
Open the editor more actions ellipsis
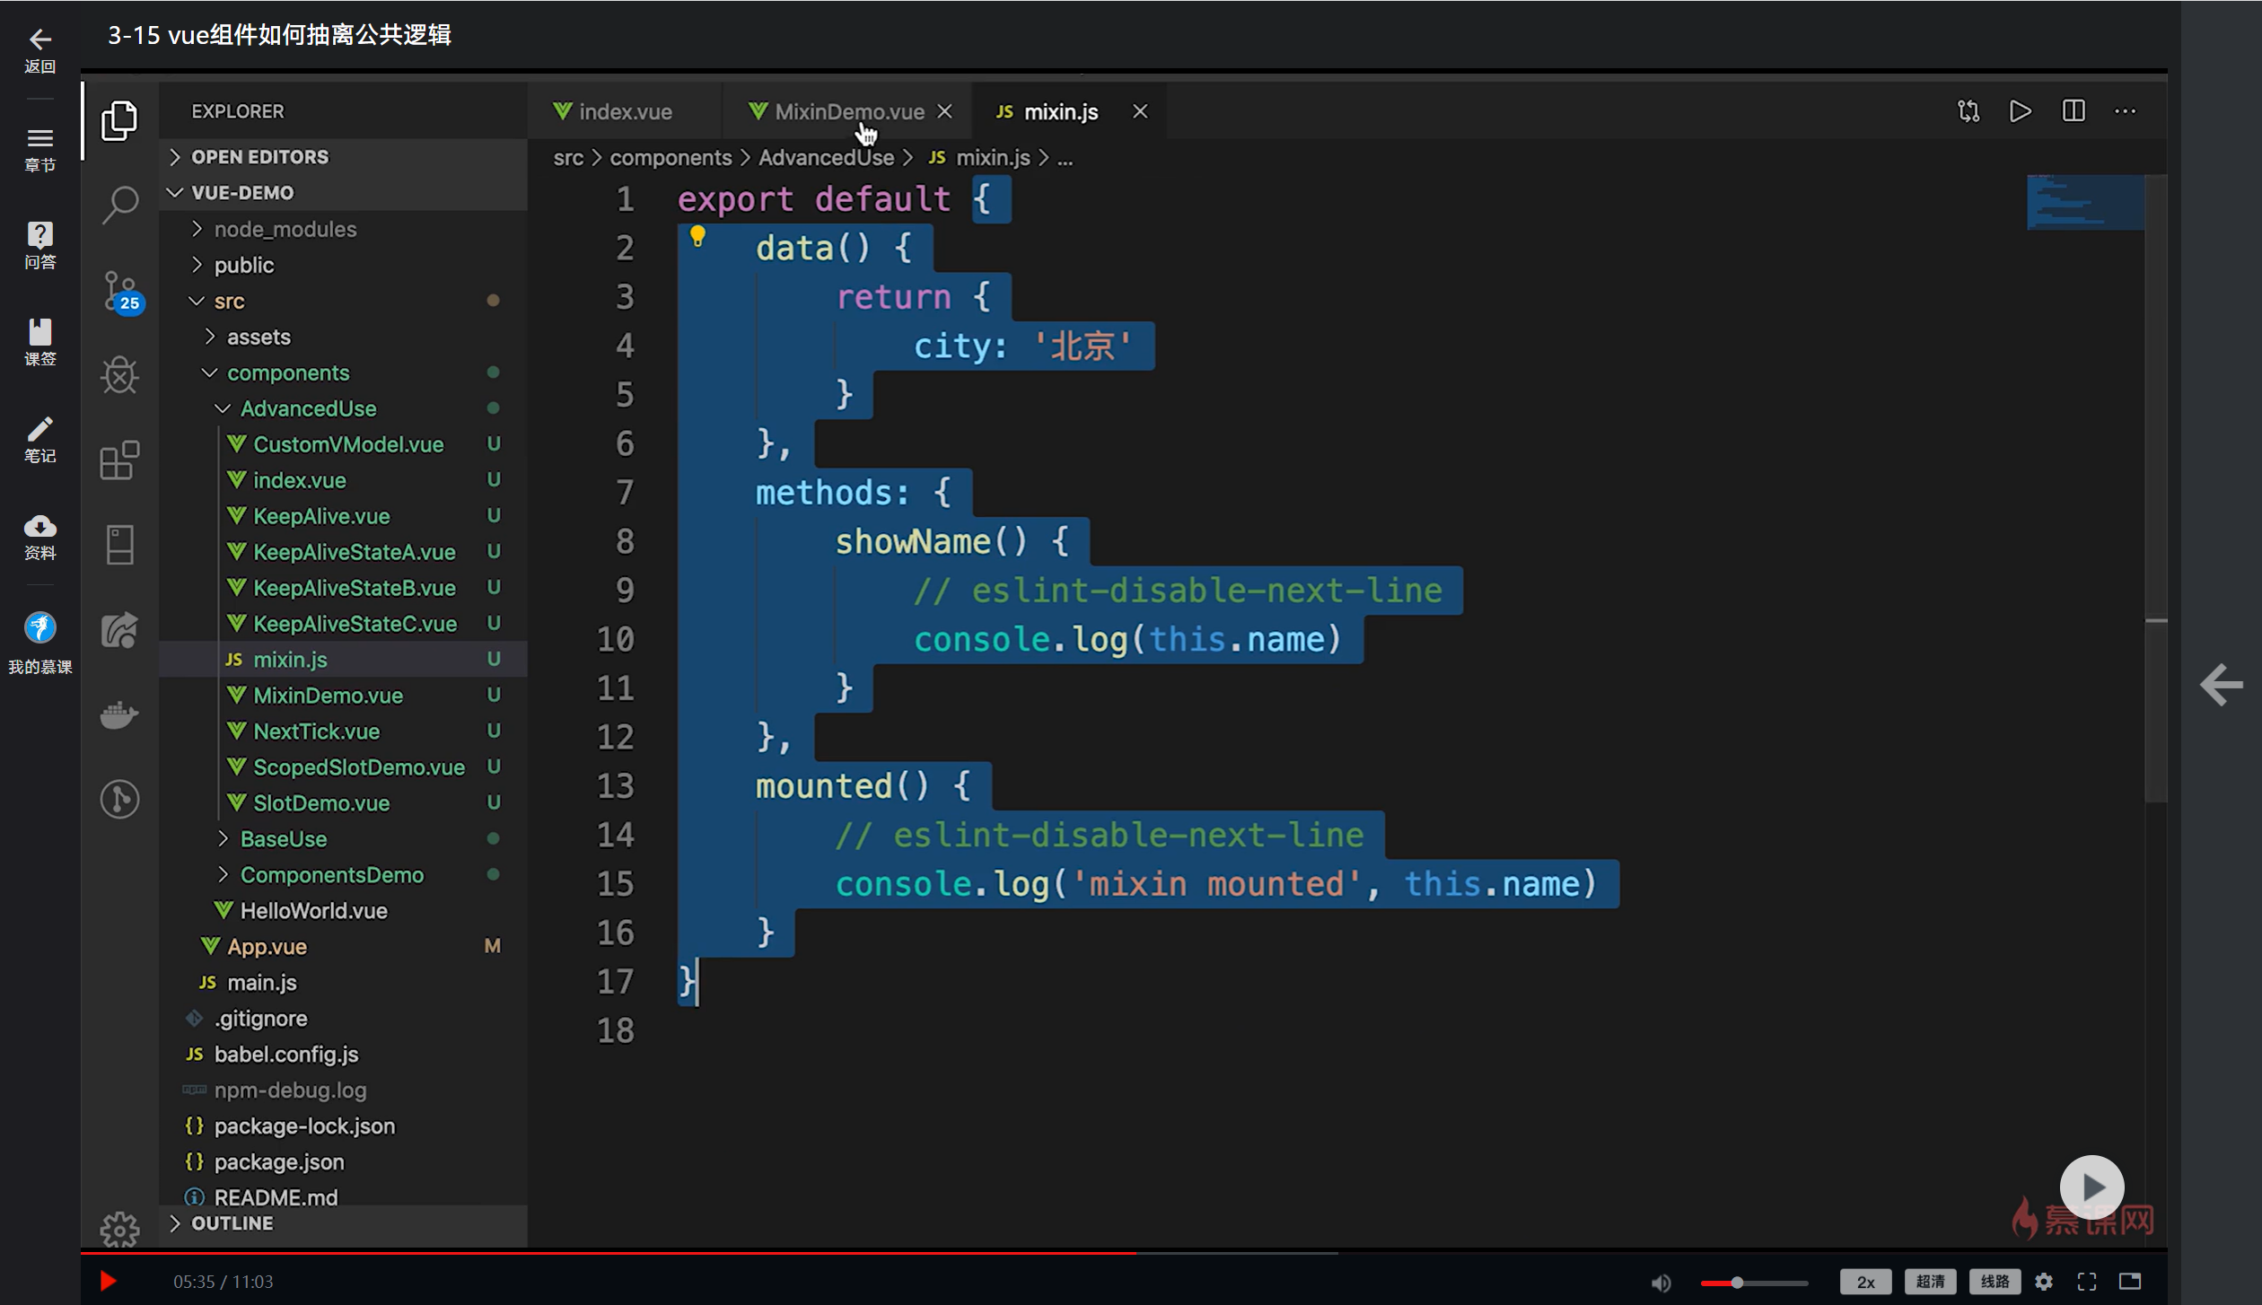click(x=2126, y=111)
